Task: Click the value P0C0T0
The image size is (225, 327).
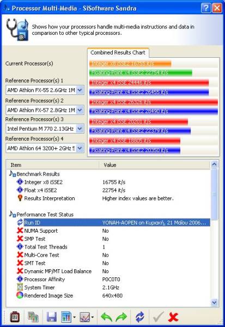Action: (x=111, y=279)
